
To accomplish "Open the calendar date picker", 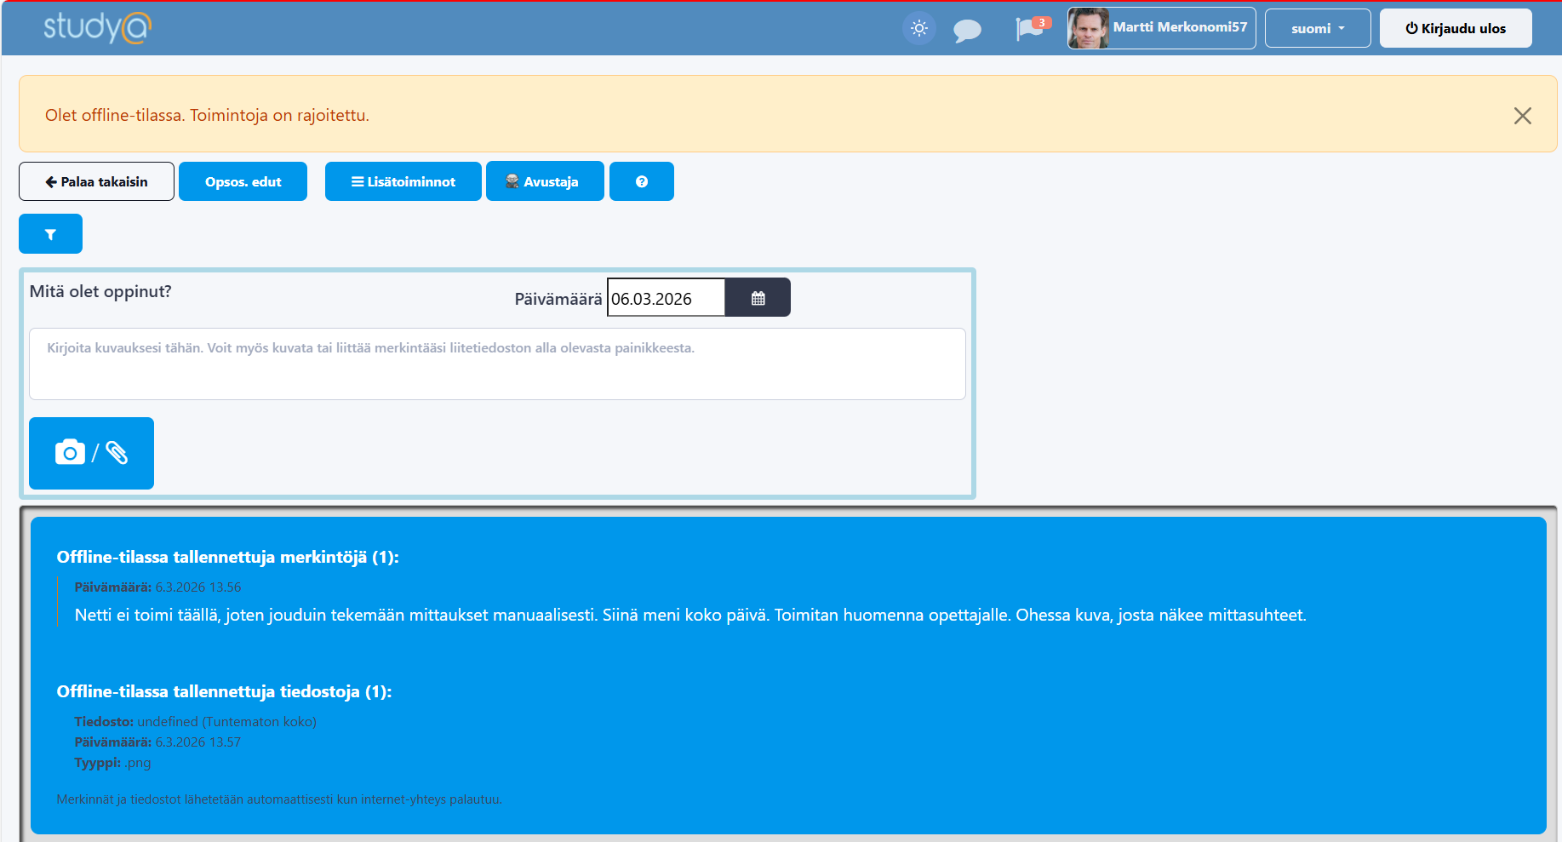I will pos(758,298).
